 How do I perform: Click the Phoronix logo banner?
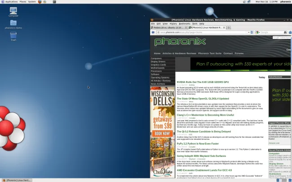pos(180,41)
